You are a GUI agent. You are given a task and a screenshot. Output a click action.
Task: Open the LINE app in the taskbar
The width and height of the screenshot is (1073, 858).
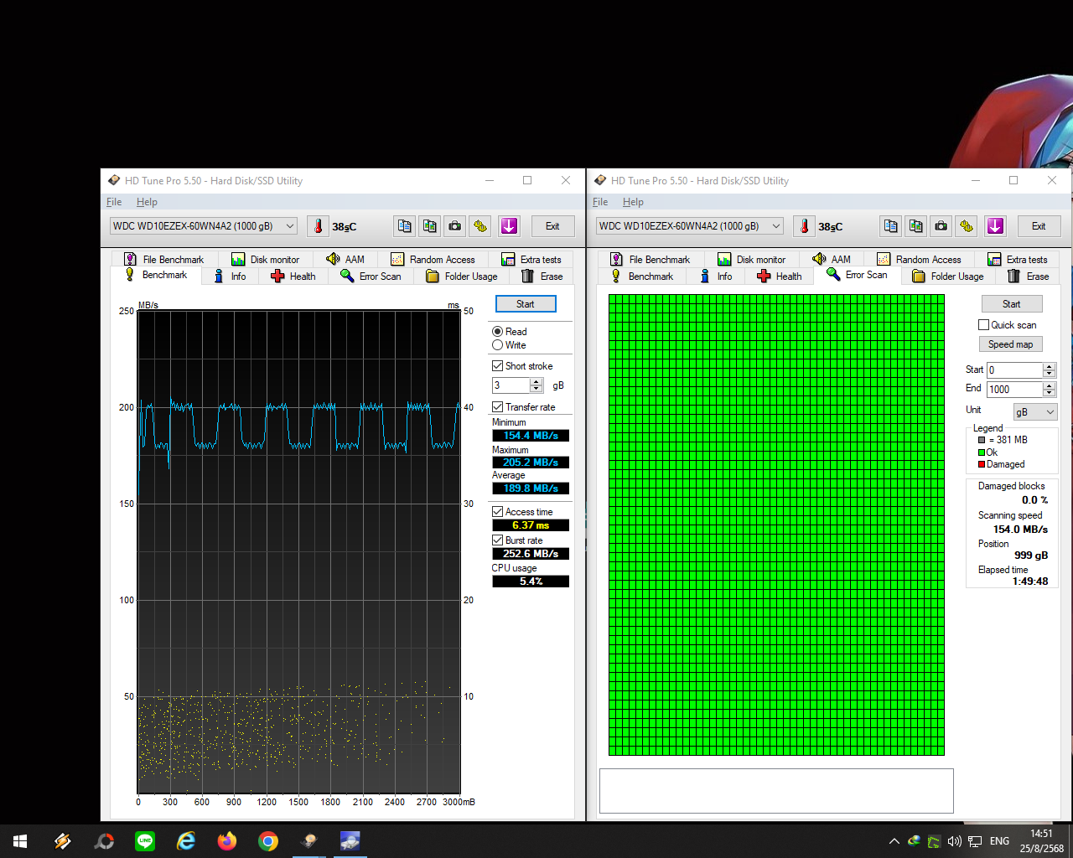pyautogui.click(x=145, y=841)
